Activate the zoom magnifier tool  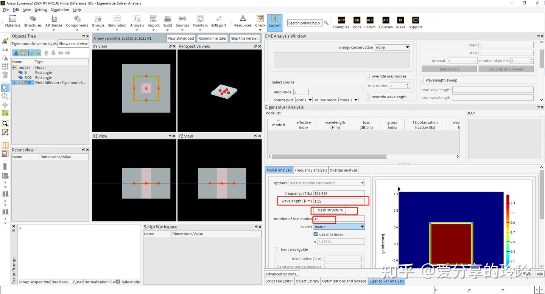tap(5, 96)
